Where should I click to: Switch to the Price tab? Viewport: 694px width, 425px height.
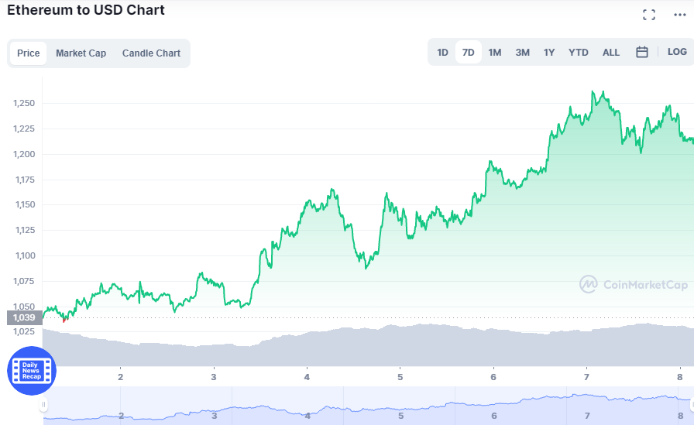(x=29, y=53)
